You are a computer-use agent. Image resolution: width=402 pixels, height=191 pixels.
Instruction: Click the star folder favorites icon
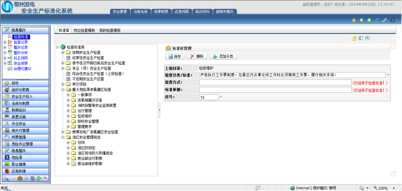(x=354, y=38)
